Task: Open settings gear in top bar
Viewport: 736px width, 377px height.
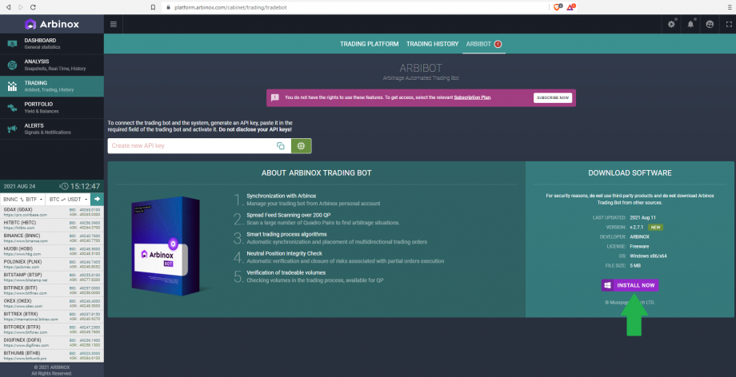Action: tap(671, 24)
